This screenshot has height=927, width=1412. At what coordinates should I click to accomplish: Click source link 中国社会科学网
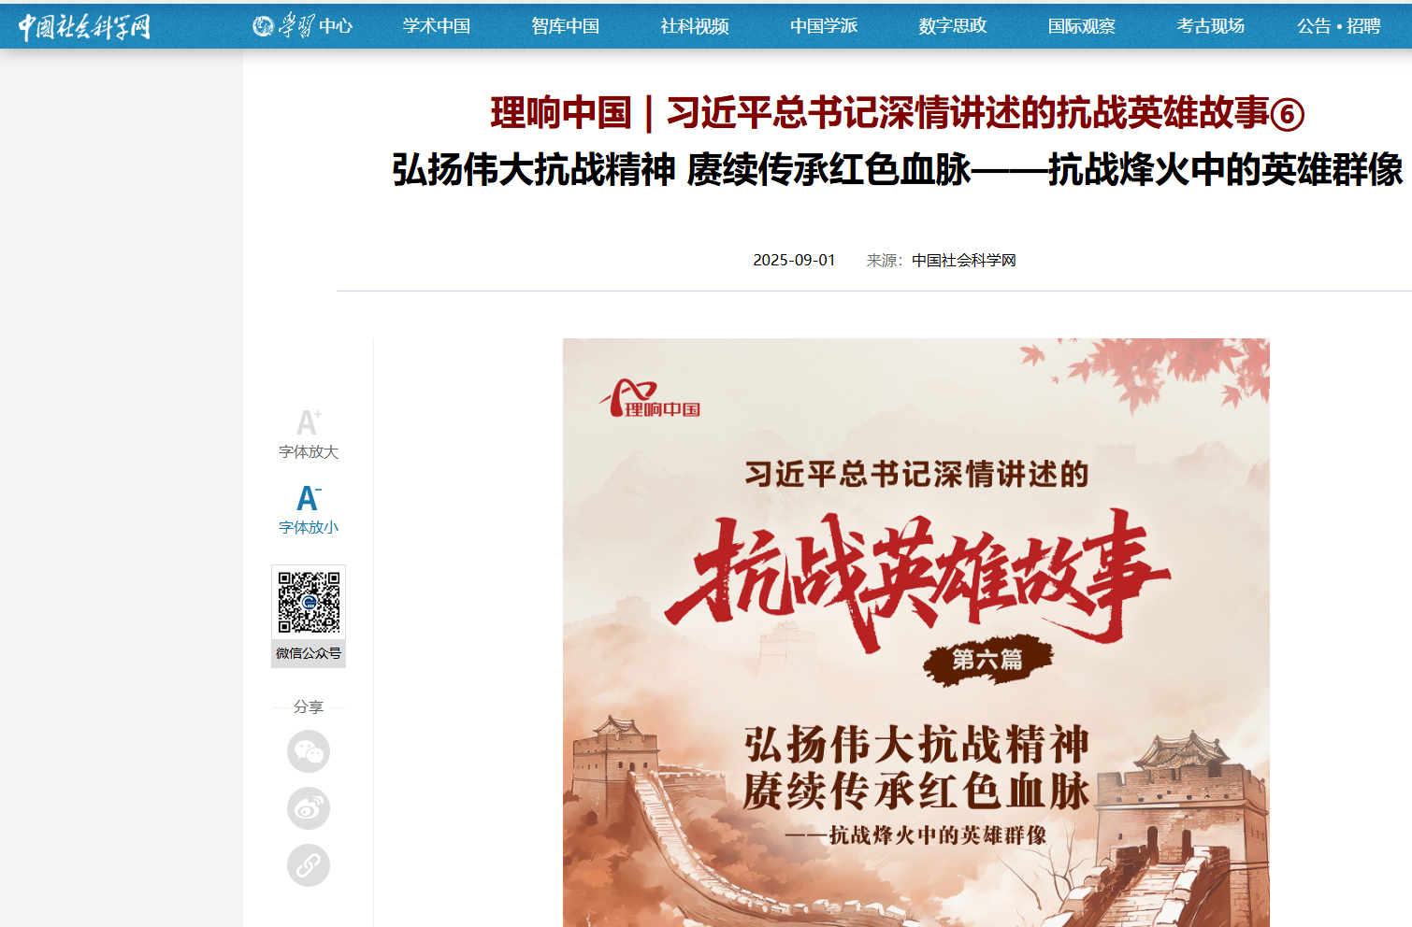click(x=964, y=260)
